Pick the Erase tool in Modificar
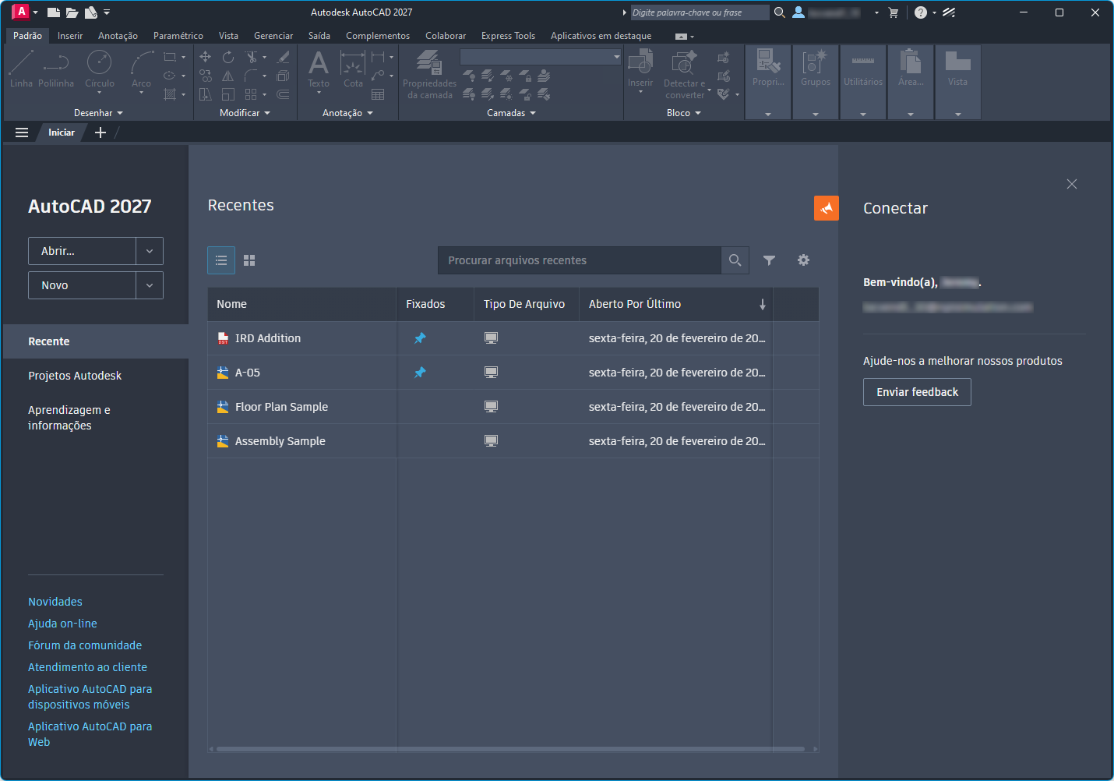 pos(284,57)
